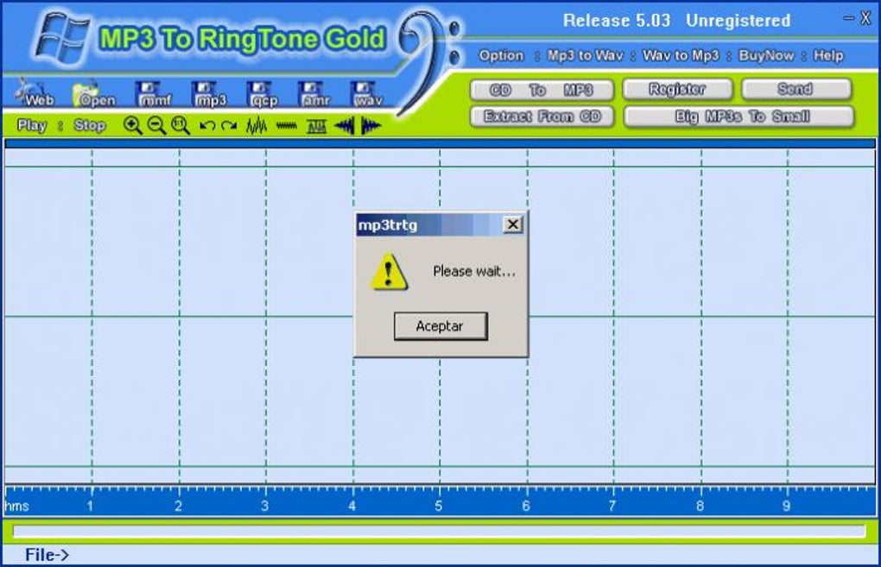Image resolution: width=881 pixels, height=567 pixels.
Task: Click the jagged waveform amplify icon
Action: point(257,125)
